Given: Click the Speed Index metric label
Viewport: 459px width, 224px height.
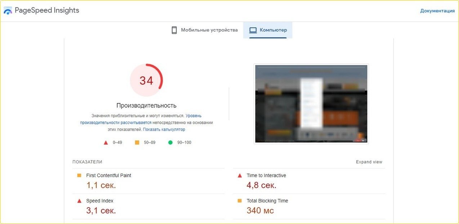Looking at the screenshot, I should pyautogui.click(x=99, y=201).
